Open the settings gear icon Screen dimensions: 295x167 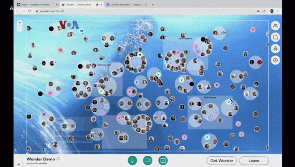click(275, 60)
